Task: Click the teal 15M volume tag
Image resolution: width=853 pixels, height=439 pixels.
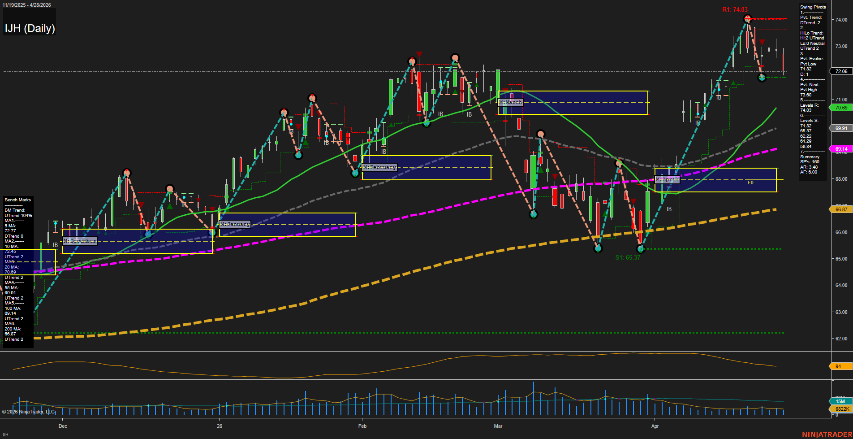Action: [x=840, y=401]
